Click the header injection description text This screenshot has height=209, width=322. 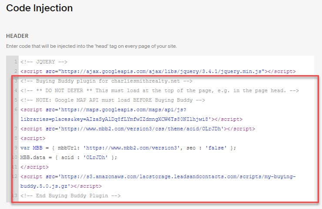(x=91, y=46)
